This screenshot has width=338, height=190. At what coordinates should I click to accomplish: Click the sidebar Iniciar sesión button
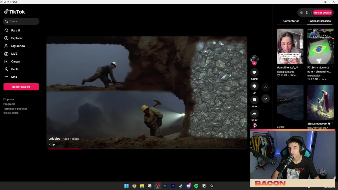coord(21,87)
